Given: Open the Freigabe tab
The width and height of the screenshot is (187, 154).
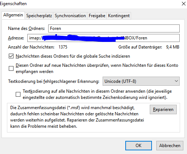Looking at the screenshot, I should tap(97, 16).
